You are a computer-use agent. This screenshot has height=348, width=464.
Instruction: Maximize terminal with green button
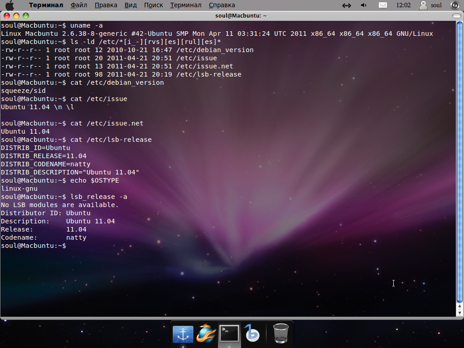[x=26, y=16]
